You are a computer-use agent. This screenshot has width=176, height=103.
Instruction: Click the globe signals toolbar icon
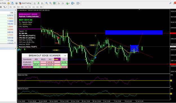16,3
